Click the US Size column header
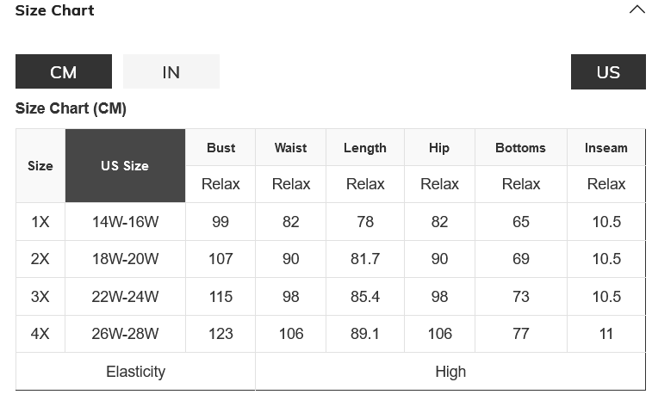Screen dimensions: 652x413 (x=125, y=166)
